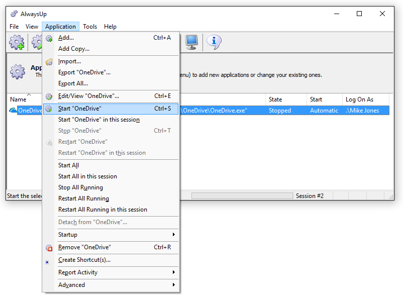Image resolution: width=403 pixels, height=298 pixels.
Task: Select Create Shortcut(s)... entry
Action: 111,260
